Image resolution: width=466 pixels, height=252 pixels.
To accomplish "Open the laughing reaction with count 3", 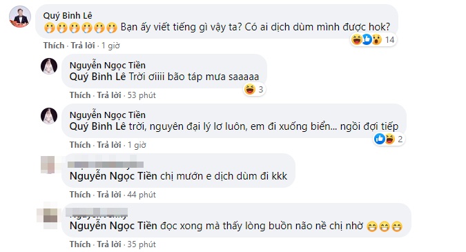I will (x=254, y=89).
